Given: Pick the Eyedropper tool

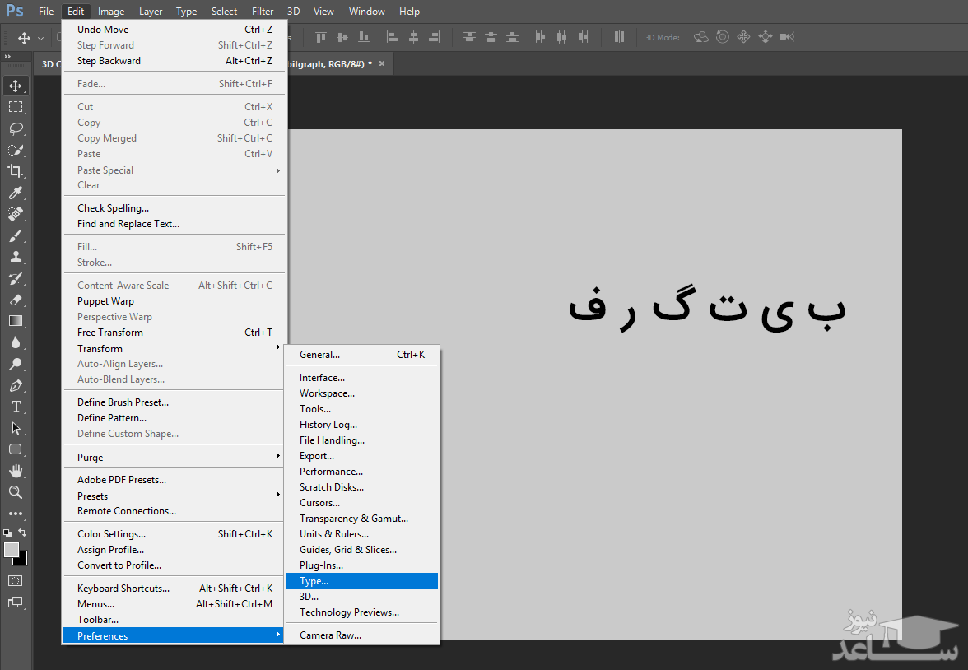Looking at the screenshot, I should pyautogui.click(x=16, y=193).
